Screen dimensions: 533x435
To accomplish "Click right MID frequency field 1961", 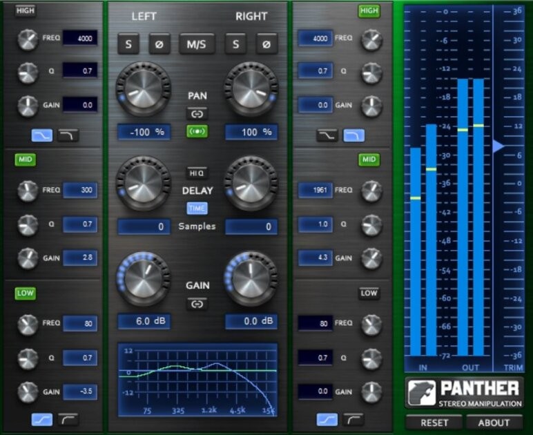I will (316, 190).
